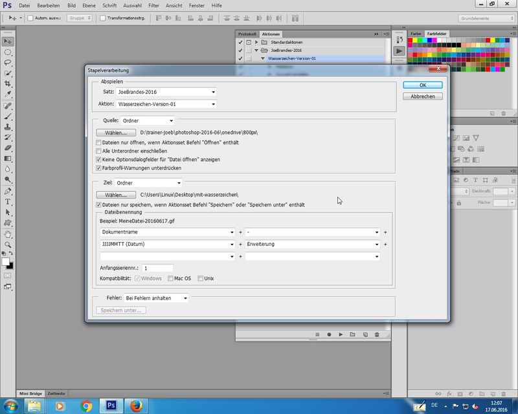The width and height of the screenshot is (518, 414).
Task: Select the Lasso tool
Action: point(8,63)
